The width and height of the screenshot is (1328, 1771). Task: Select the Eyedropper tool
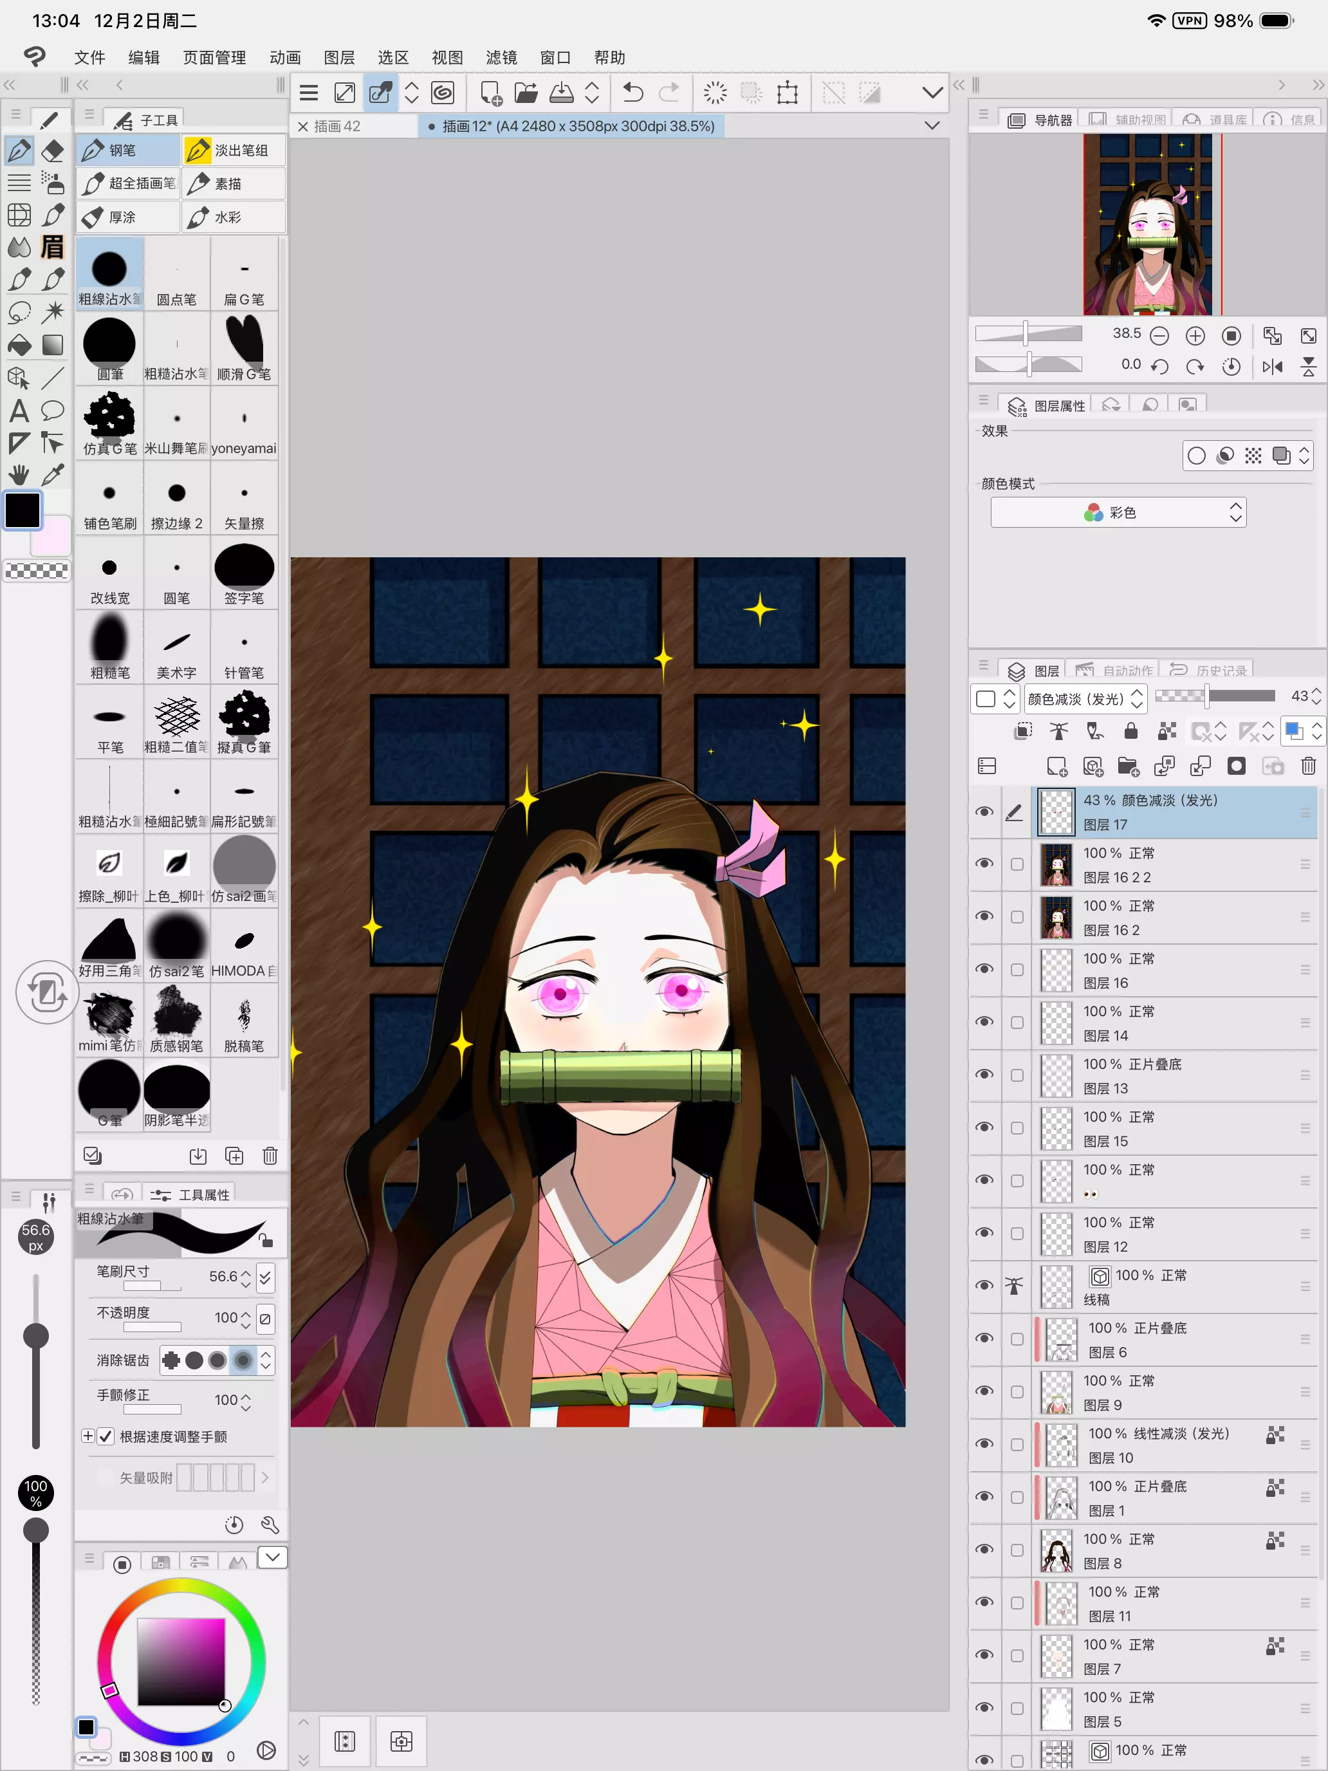[x=53, y=475]
